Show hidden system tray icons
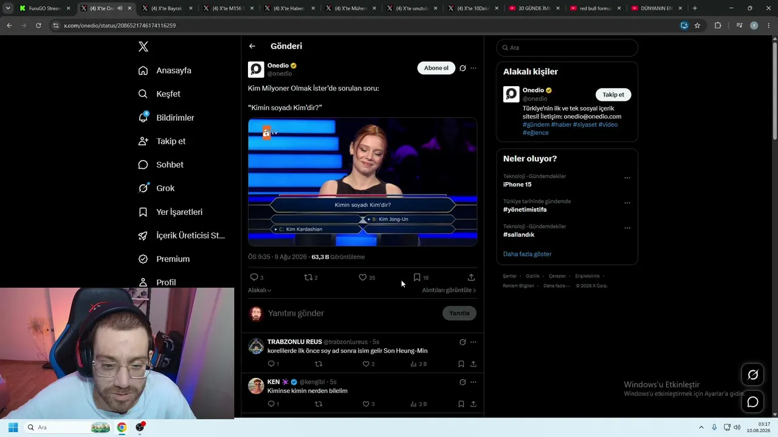 pos(701,427)
